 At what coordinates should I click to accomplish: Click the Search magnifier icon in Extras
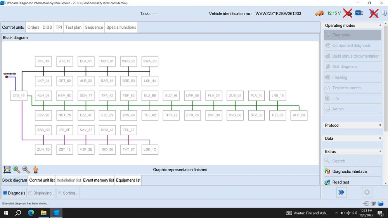tap(327, 161)
